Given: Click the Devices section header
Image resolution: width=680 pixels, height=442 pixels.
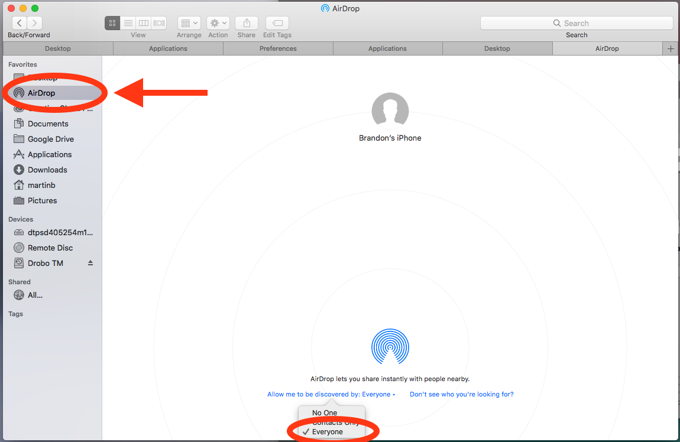Looking at the screenshot, I should click(x=20, y=219).
